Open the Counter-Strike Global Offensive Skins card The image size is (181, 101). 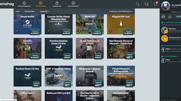59,24
